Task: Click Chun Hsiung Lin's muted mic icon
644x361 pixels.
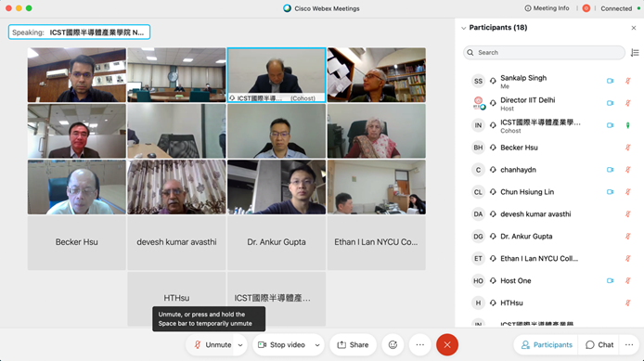Action: pyautogui.click(x=627, y=192)
